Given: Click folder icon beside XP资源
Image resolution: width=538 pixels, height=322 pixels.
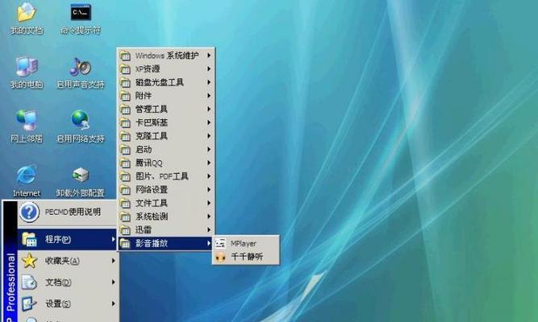Looking at the screenshot, I should (125, 69).
